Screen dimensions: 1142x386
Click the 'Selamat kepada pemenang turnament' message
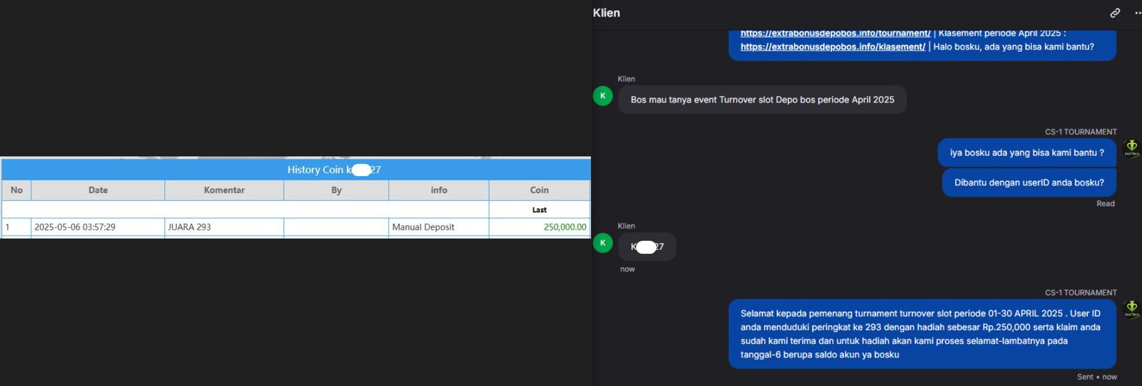click(x=922, y=334)
